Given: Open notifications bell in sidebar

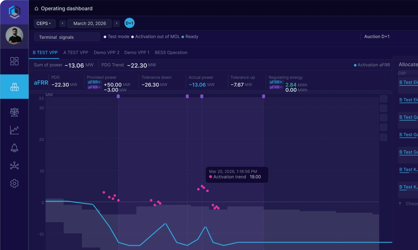Looking at the screenshot, I should pyautogui.click(x=14, y=148).
